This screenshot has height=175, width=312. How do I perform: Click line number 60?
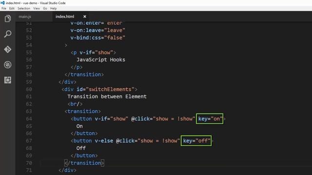[x=29, y=89]
